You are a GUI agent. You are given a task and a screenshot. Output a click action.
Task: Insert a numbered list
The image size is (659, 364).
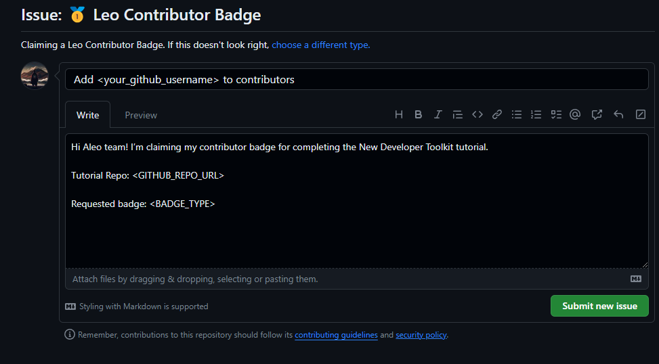(536, 114)
